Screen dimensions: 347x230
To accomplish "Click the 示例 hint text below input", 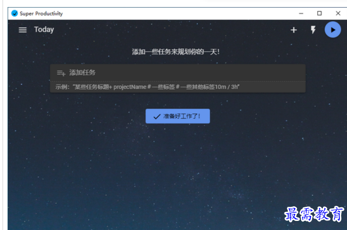I will click(147, 87).
